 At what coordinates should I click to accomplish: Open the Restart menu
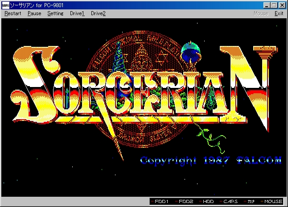pos(12,13)
